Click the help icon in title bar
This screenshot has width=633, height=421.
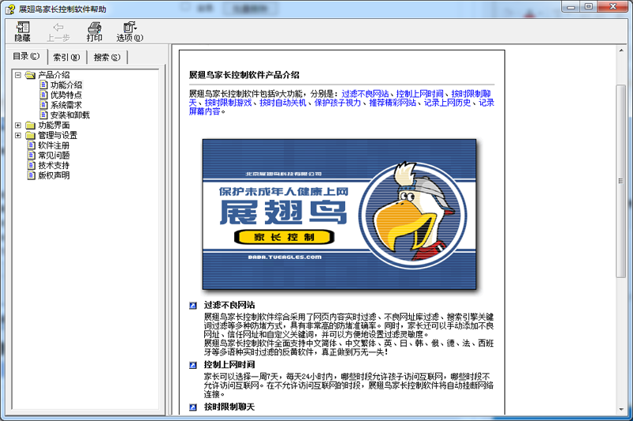10,9
